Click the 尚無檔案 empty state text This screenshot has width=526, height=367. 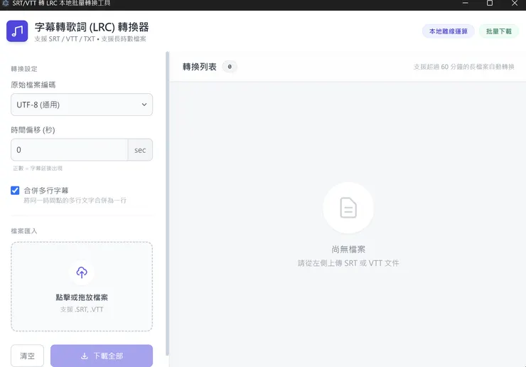[348, 249]
